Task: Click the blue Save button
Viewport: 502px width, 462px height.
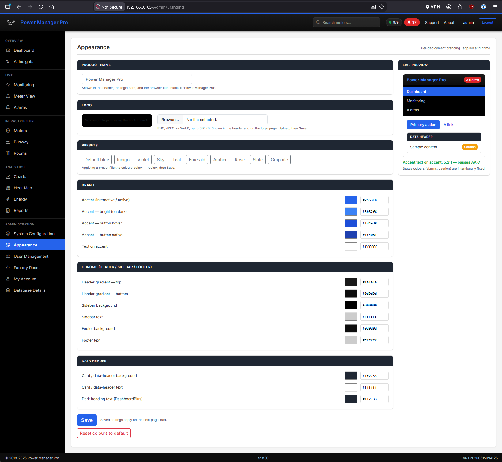Action: click(87, 420)
